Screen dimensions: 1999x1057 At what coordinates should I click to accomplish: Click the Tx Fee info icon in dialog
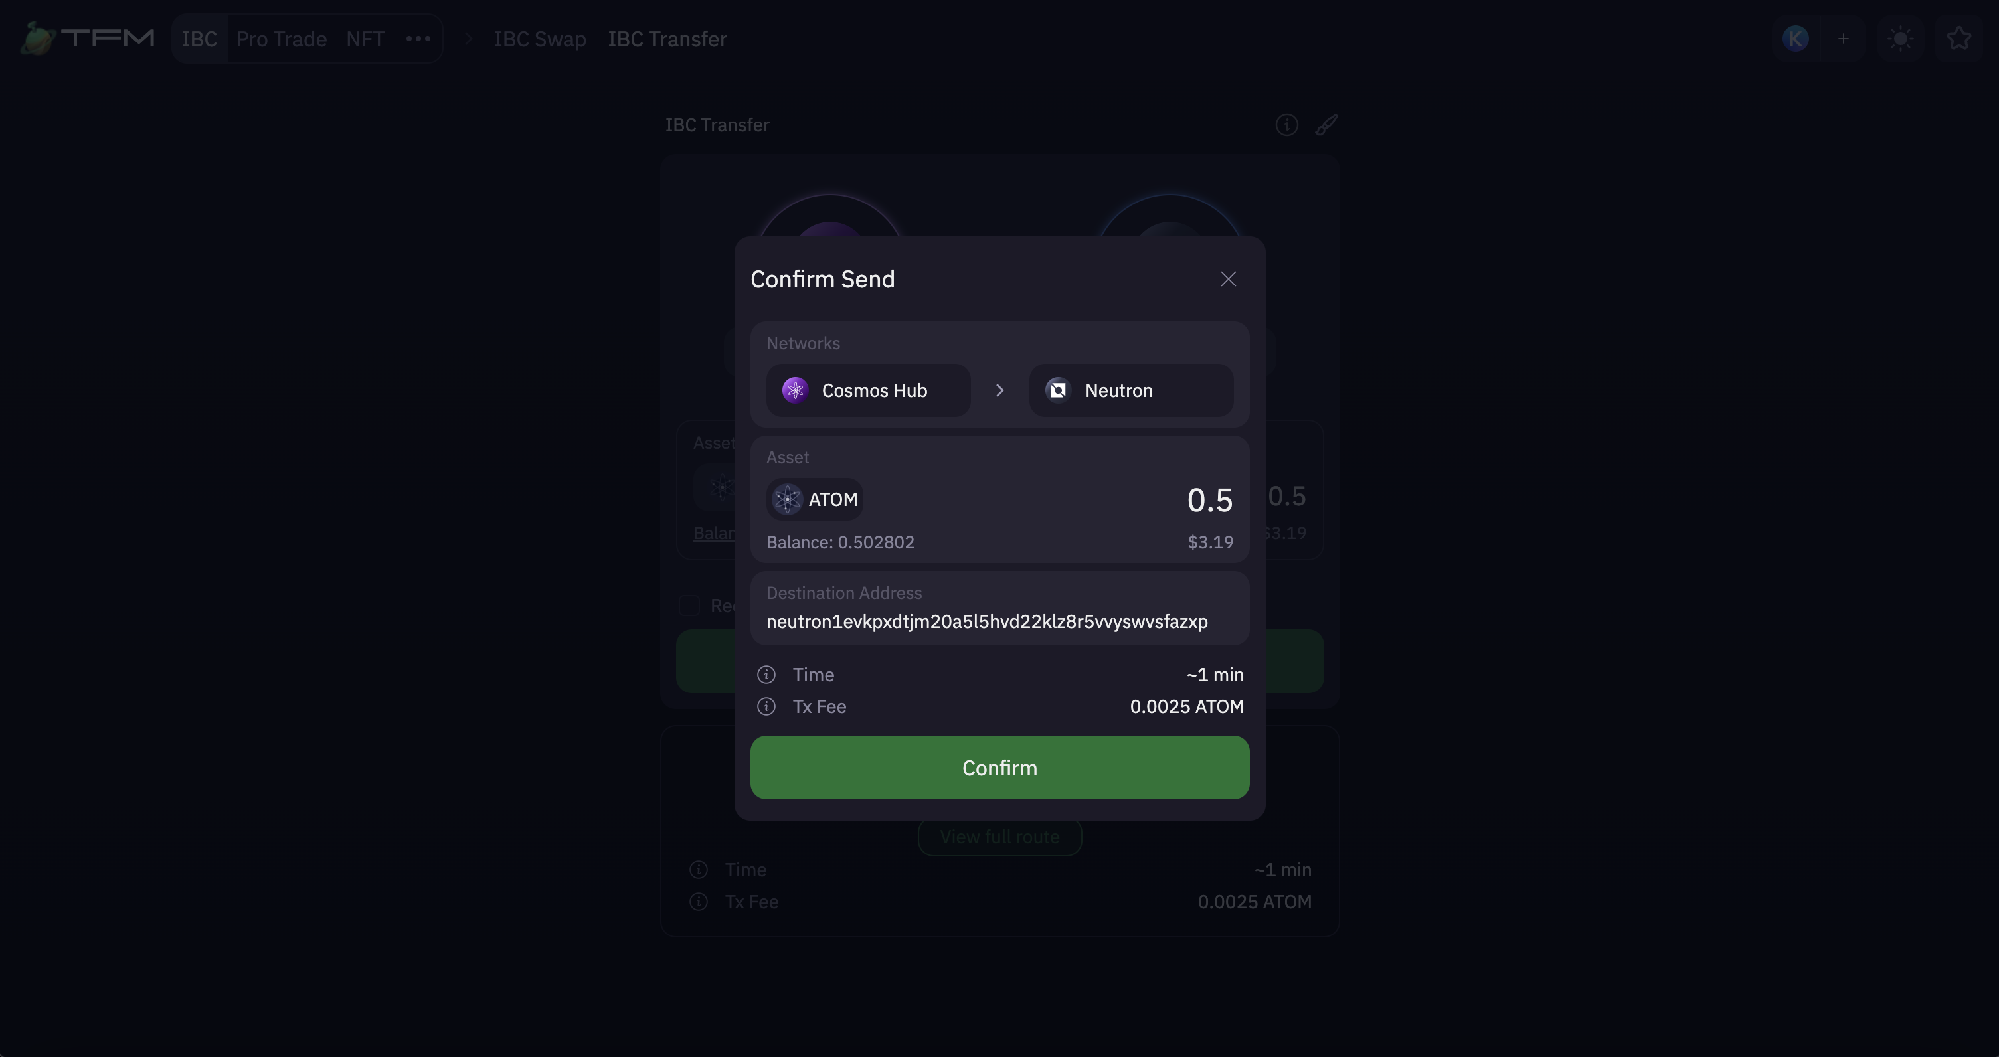[766, 707]
